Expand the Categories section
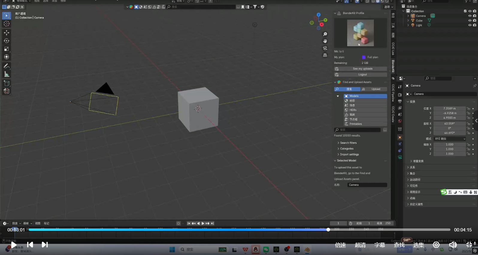This screenshot has width=478, height=255. pos(347,149)
